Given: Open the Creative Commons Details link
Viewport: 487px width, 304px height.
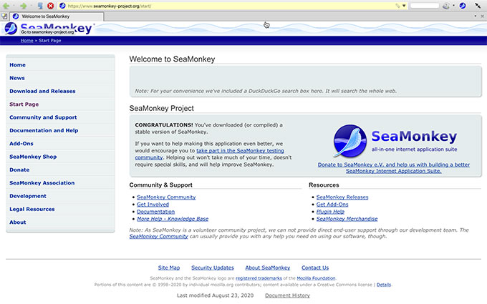Looking at the screenshot, I should coord(384,285).
